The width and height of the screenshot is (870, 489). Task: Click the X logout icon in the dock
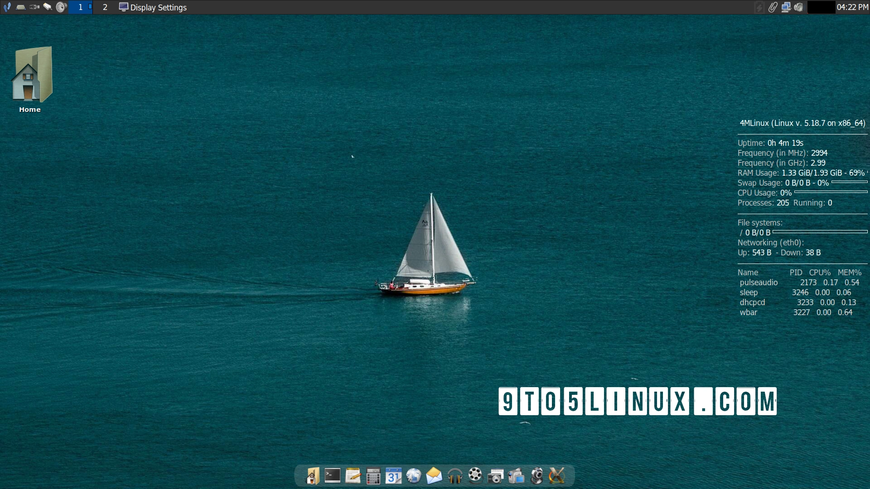(557, 475)
